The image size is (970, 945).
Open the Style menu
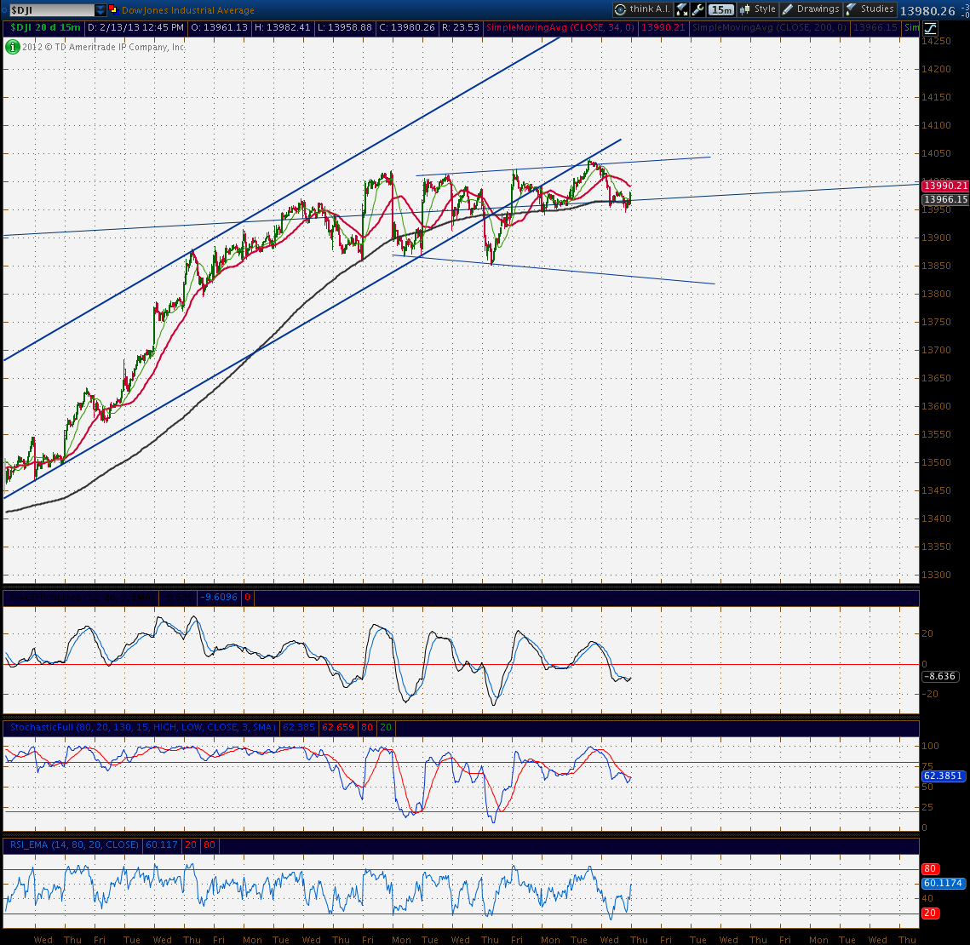[x=758, y=9]
